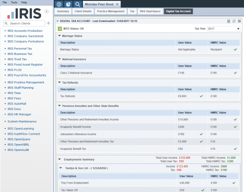This screenshot has height=192, width=244.
Task: Open IRIS P11D
Action: pyautogui.click(x=15, y=70)
